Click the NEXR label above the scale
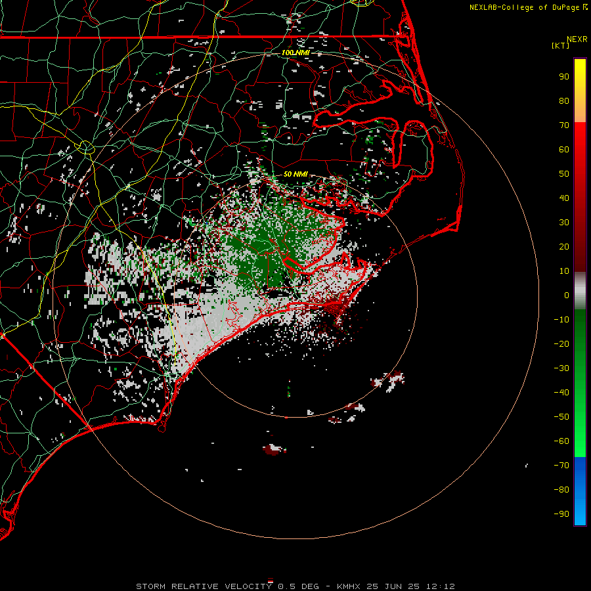591x591 pixels. pyautogui.click(x=577, y=39)
